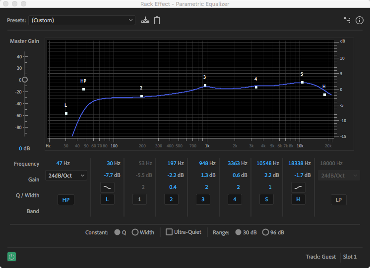Toggle band 5 button off
The image size is (370, 268).
click(266, 200)
